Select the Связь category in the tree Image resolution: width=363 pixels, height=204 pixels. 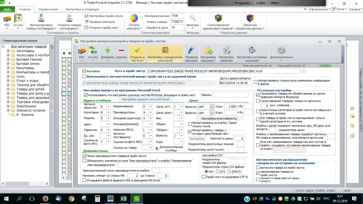pyautogui.click(x=21, y=76)
